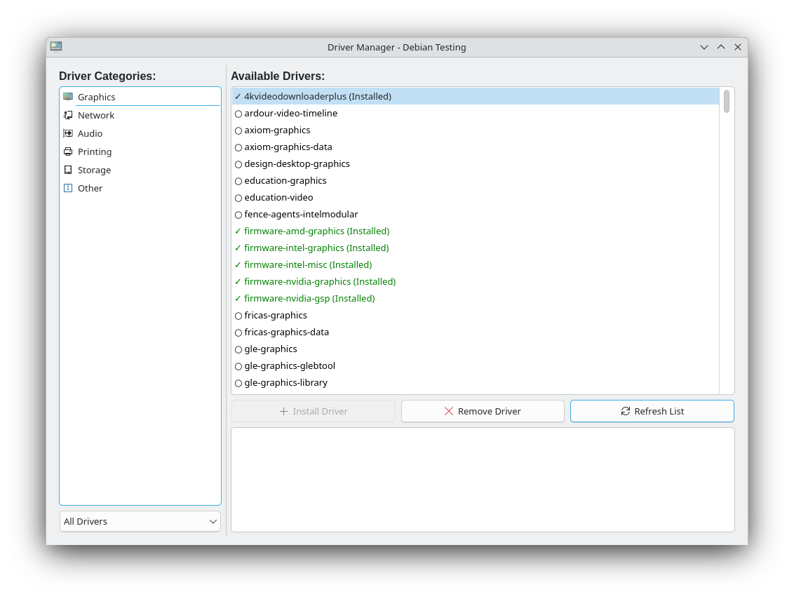Select the circle next to gle-graphics-library
Viewport: 794px width, 599px height.
click(x=238, y=383)
